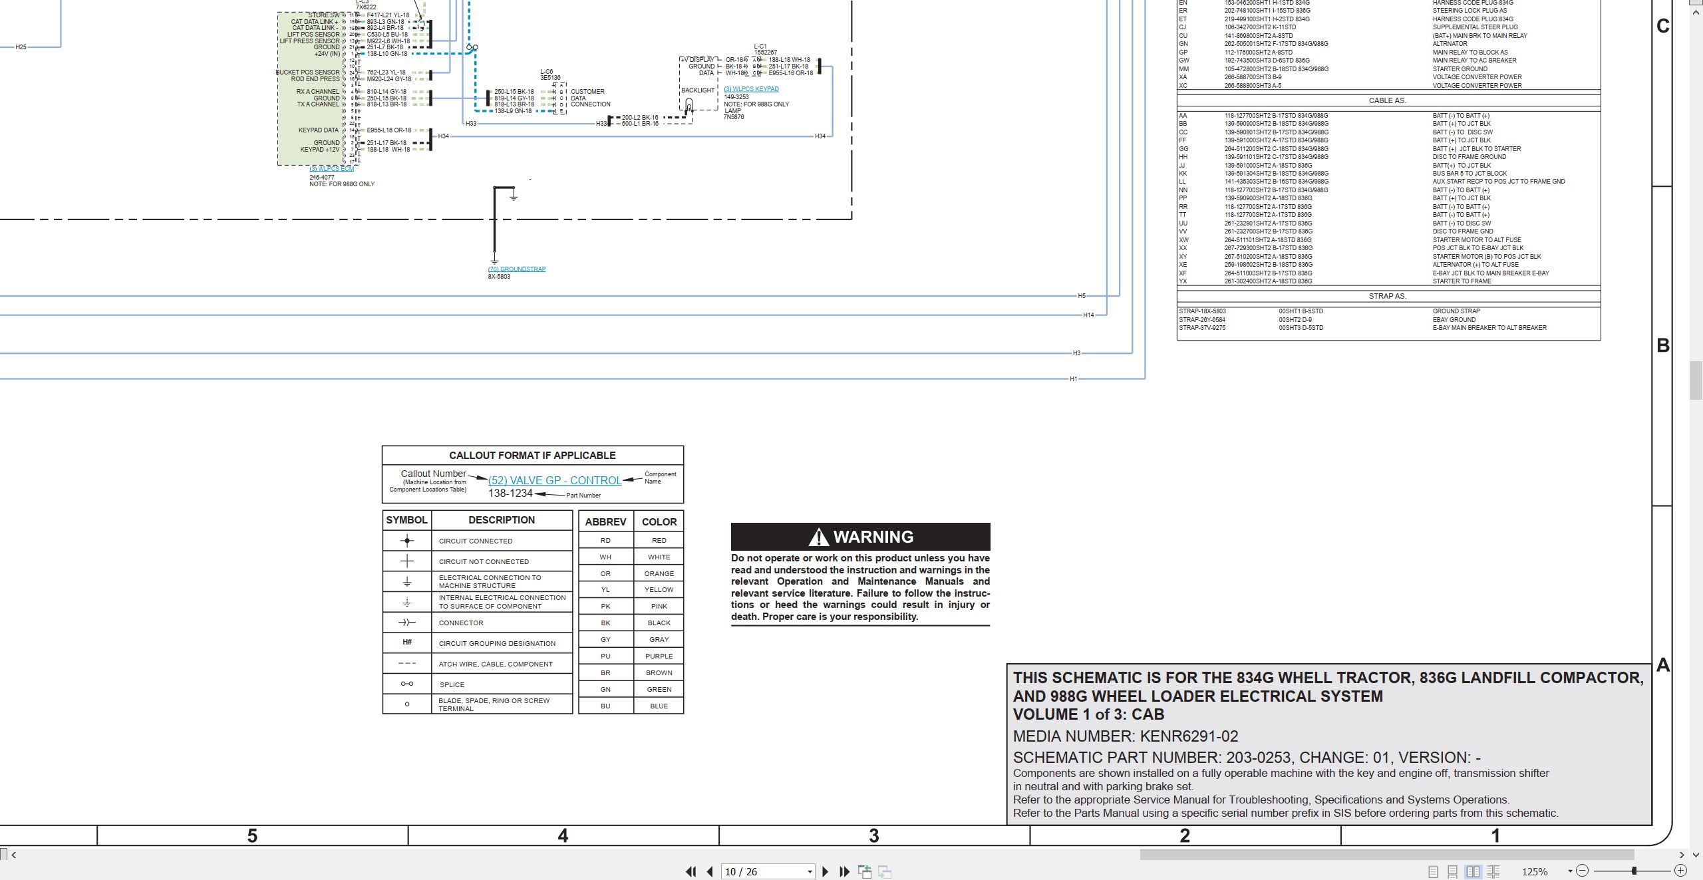1703x880 pixels.
Task: Jump to the last page
Action: click(x=845, y=871)
